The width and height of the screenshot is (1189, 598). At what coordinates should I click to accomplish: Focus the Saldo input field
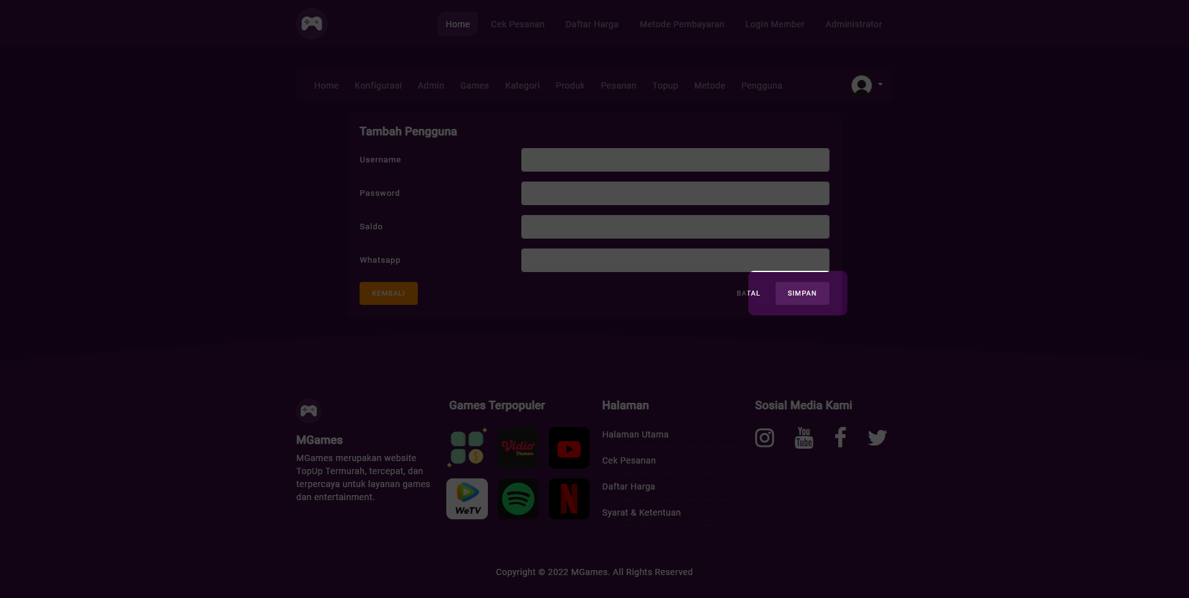click(675, 227)
